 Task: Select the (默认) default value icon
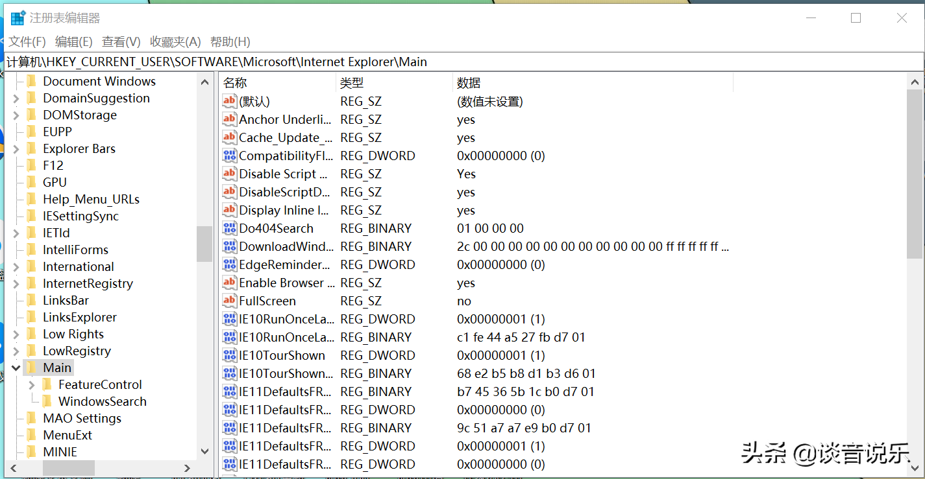click(x=229, y=101)
